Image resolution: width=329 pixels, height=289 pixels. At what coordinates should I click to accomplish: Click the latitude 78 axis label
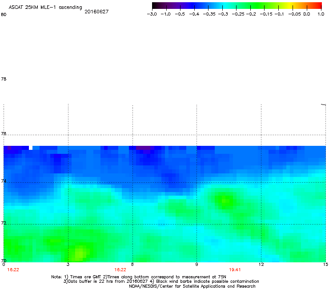coord(4,79)
